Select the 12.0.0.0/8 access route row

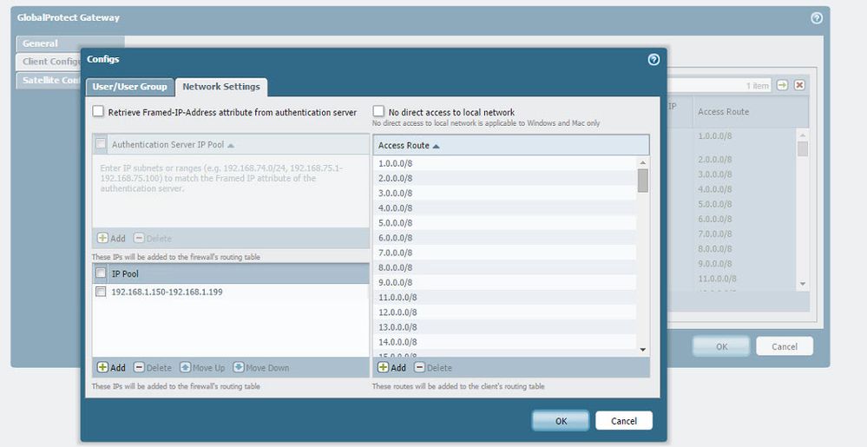505,313
